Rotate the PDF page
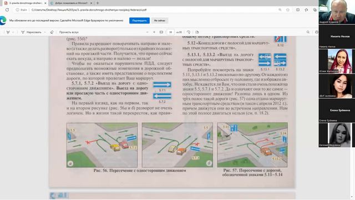Screen dimensions: 355x200 coord(189,32)
